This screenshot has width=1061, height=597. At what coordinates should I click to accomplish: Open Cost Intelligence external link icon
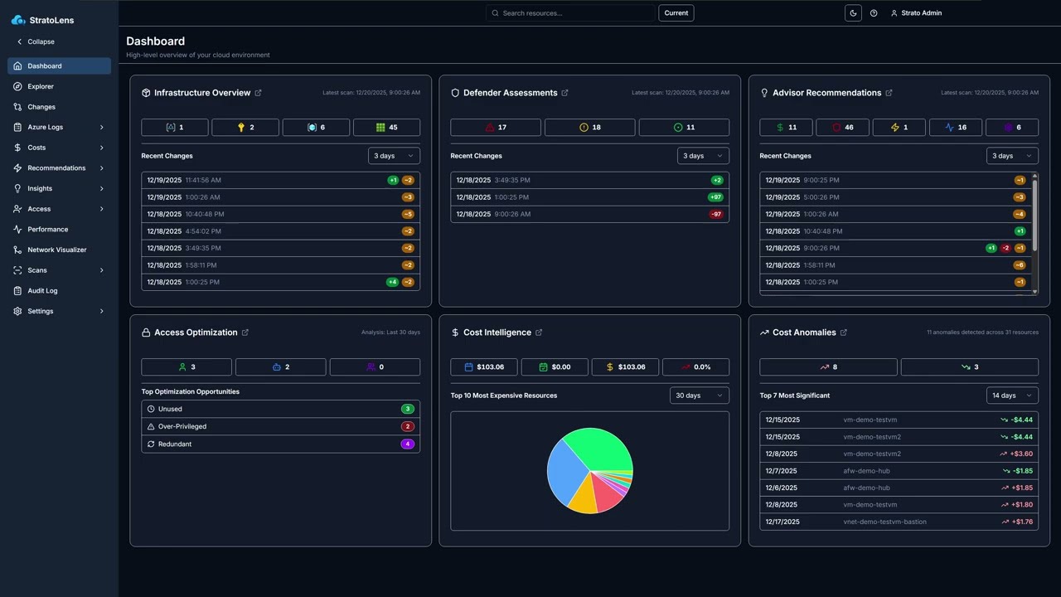point(539,332)
